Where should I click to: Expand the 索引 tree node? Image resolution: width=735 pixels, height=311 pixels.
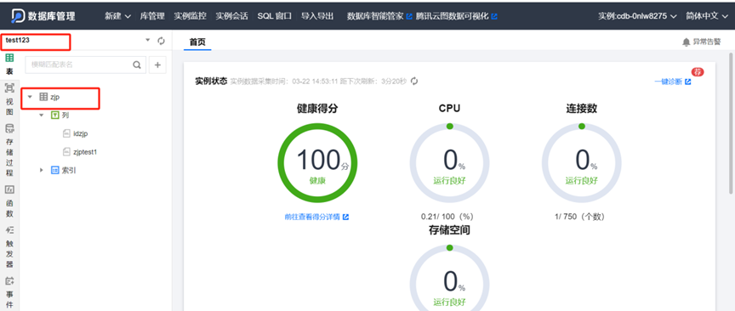point(42,171)
